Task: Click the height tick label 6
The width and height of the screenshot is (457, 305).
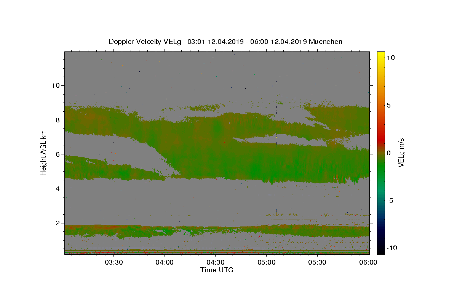Action: point(57,154)
